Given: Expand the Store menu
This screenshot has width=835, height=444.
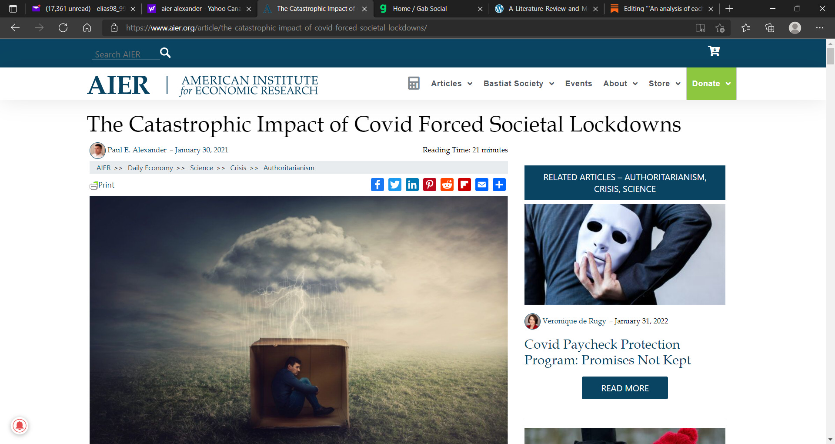Looking at the screenshot, I should [x=665, y=84].
